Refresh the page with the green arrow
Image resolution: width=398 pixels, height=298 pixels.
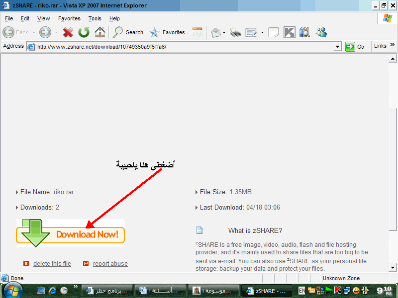[x=84, y=32]
